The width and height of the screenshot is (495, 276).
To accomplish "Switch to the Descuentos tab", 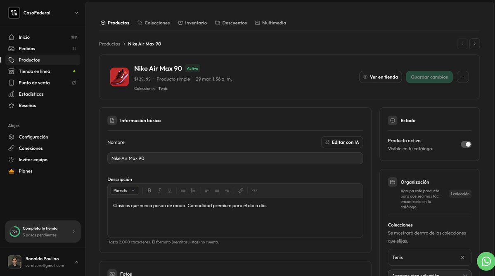I will [231, 23].
